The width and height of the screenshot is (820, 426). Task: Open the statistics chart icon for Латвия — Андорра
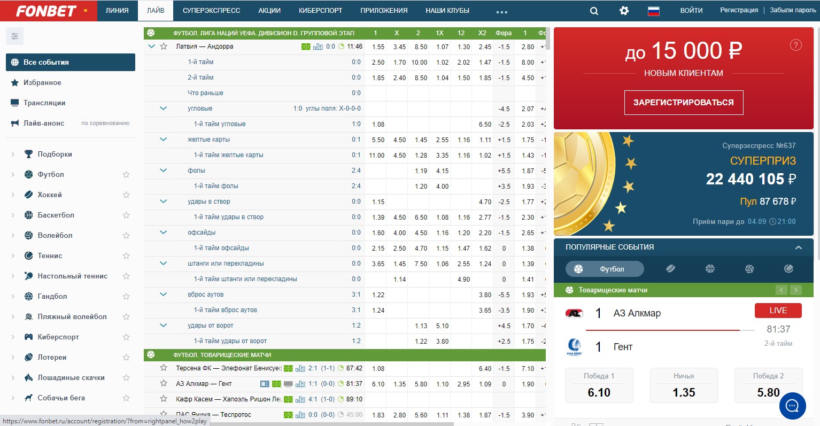pyautogui.click(x=318, y=47)
